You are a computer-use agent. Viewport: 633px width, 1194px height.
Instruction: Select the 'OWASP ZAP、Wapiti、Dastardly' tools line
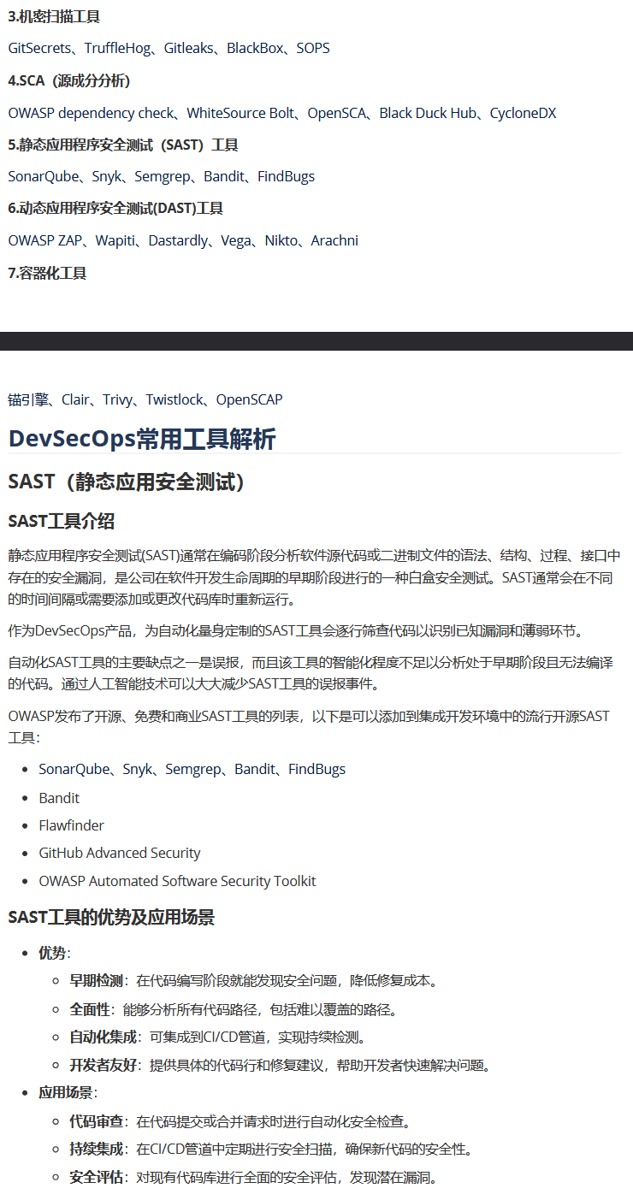[x=183, y=240]
